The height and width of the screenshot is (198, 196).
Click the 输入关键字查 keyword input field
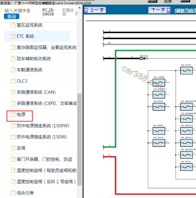pyautogui.click(x=17, y=11)
